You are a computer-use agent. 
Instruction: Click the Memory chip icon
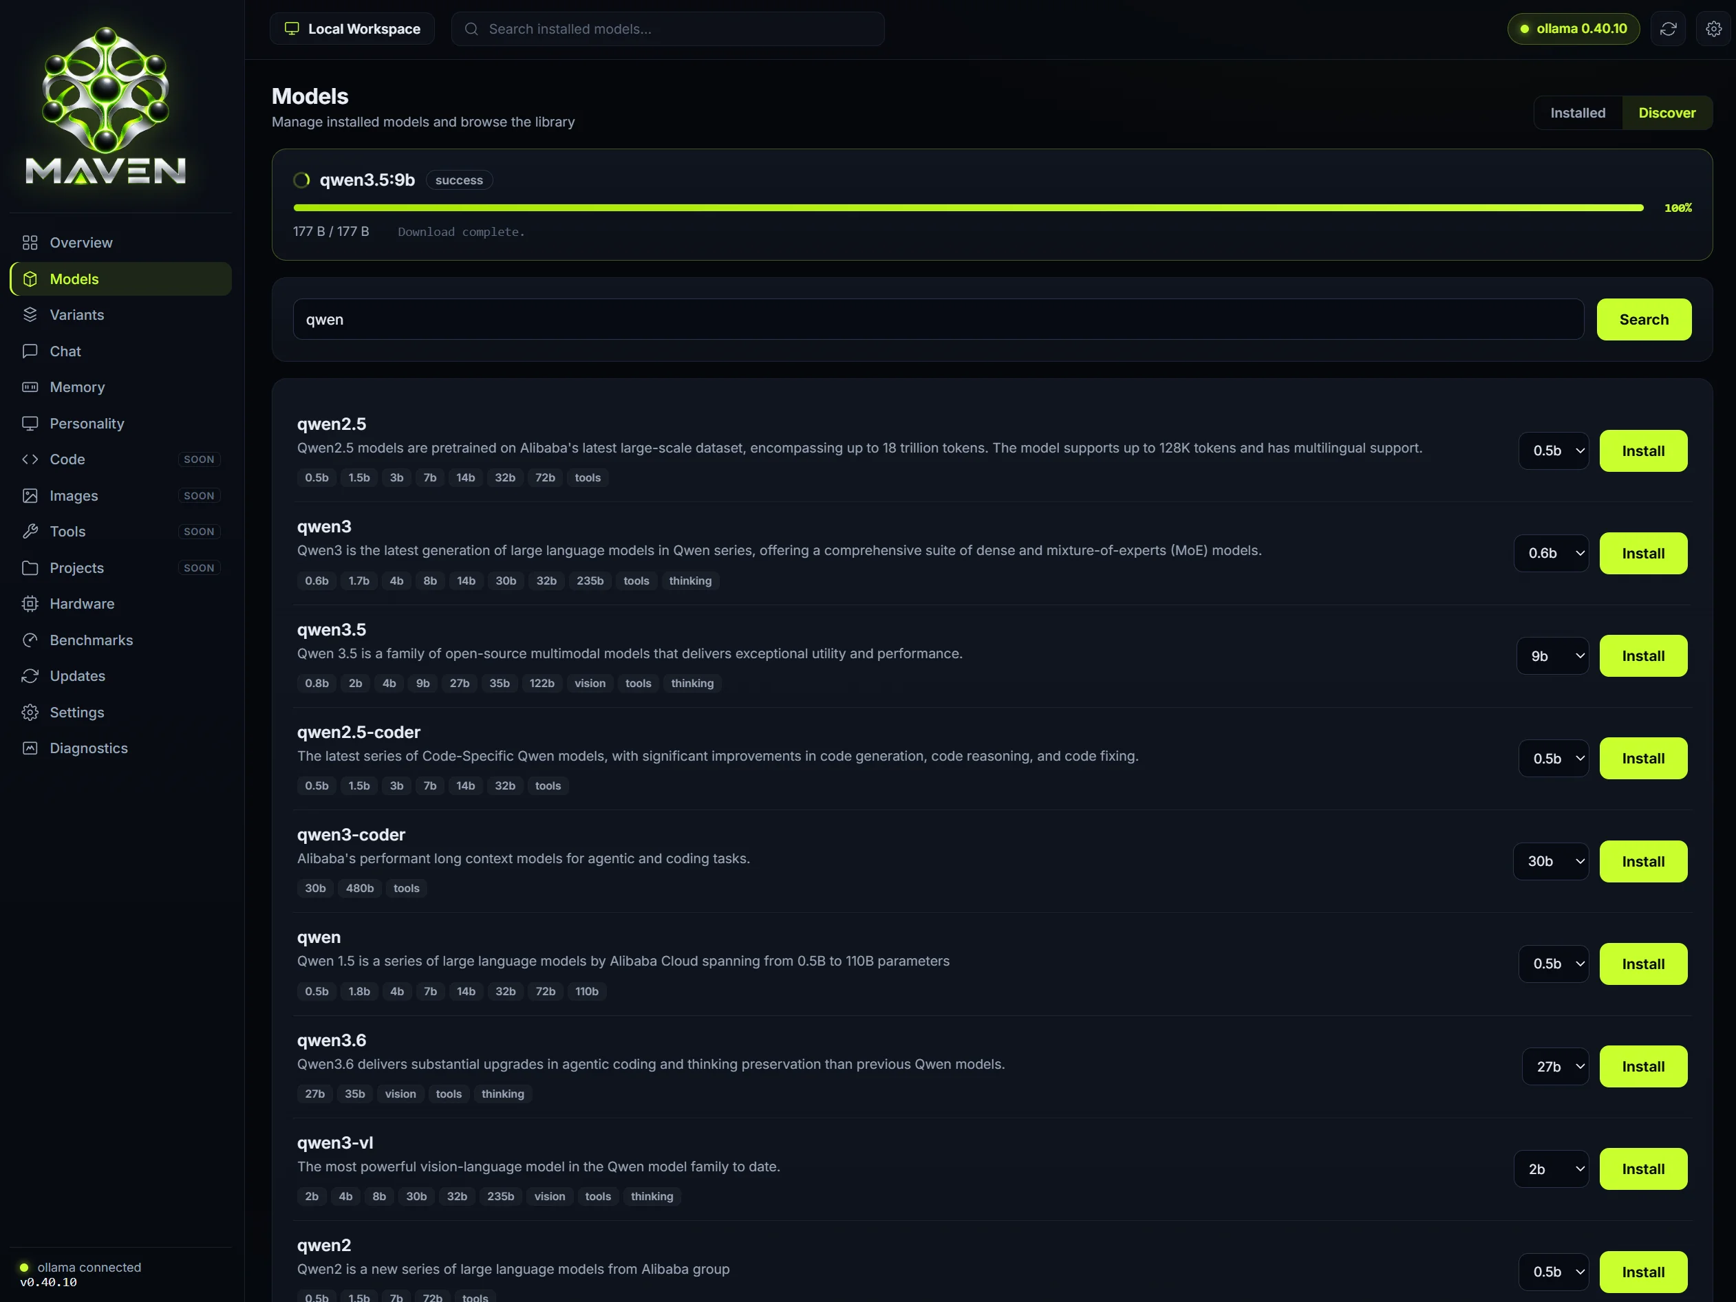point(30,387)
